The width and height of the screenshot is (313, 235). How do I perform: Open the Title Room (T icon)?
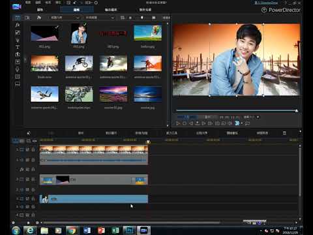coord(18,47)
